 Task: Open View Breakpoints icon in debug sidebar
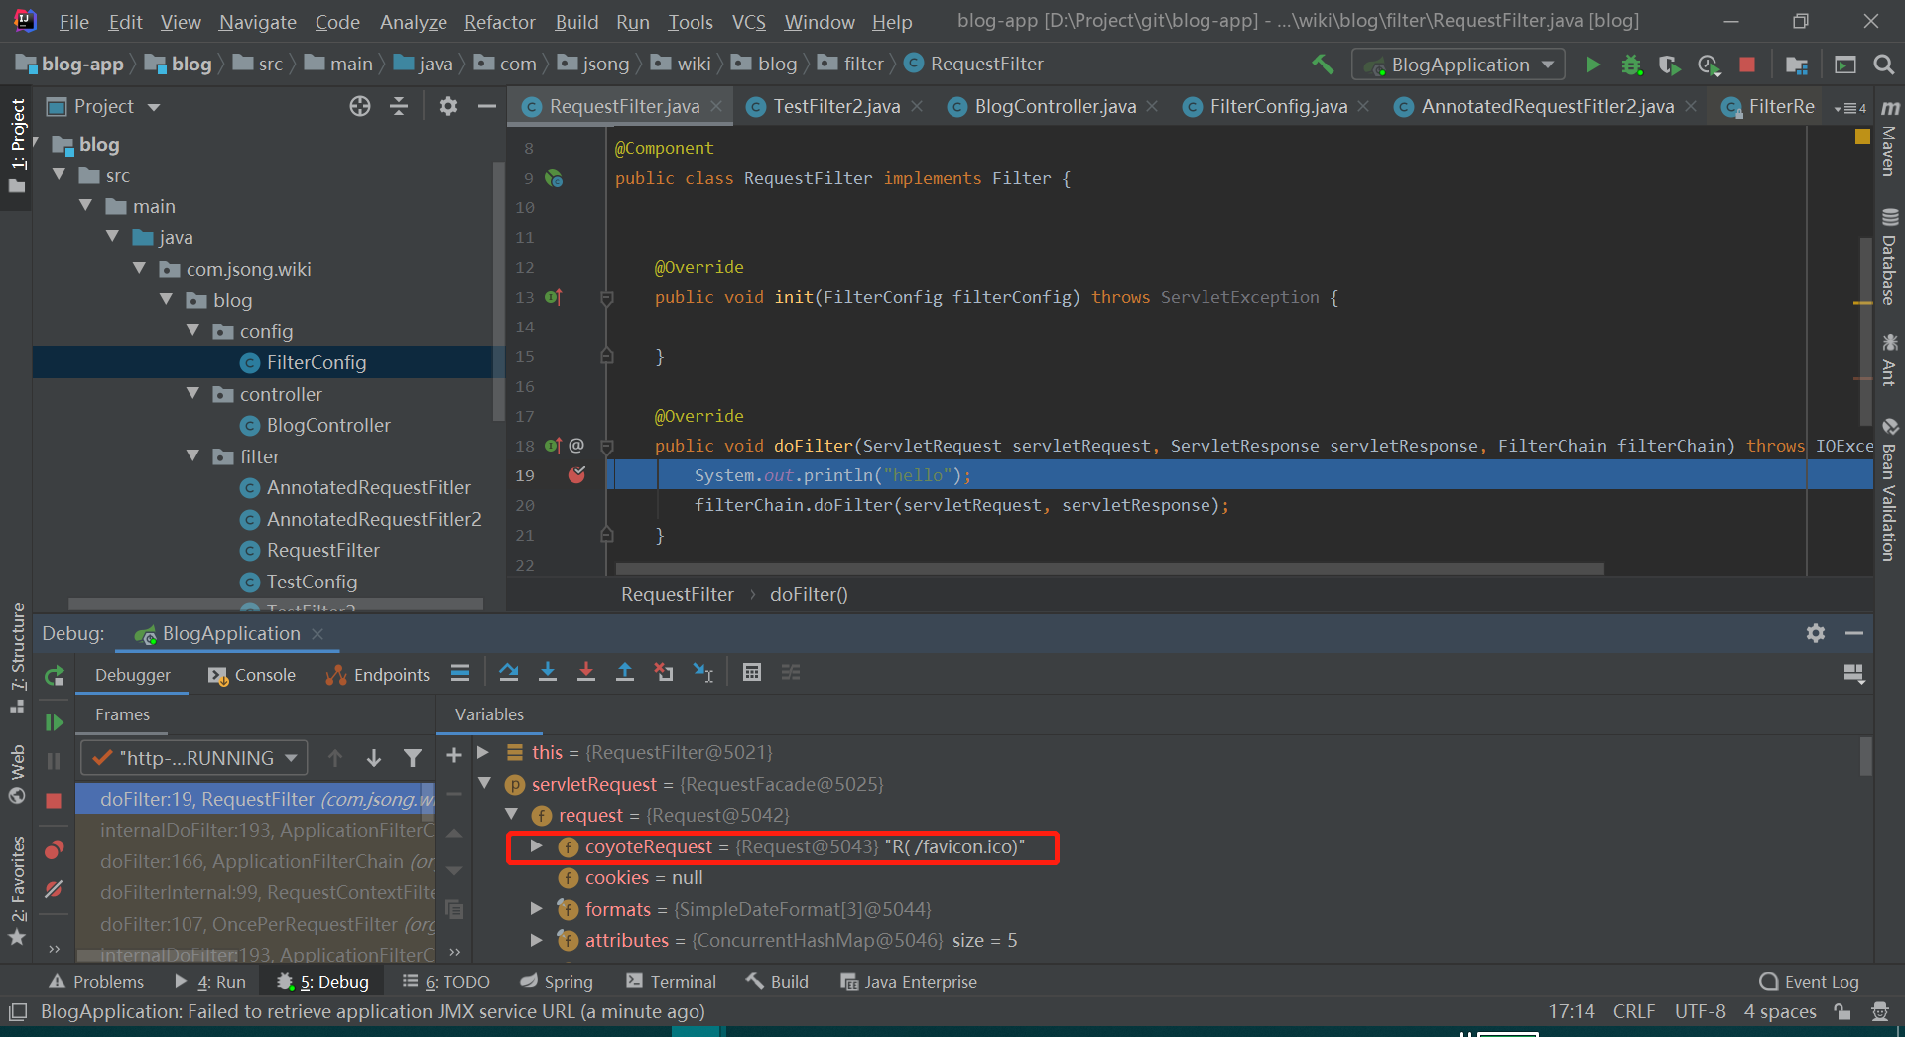click(54, 850)
